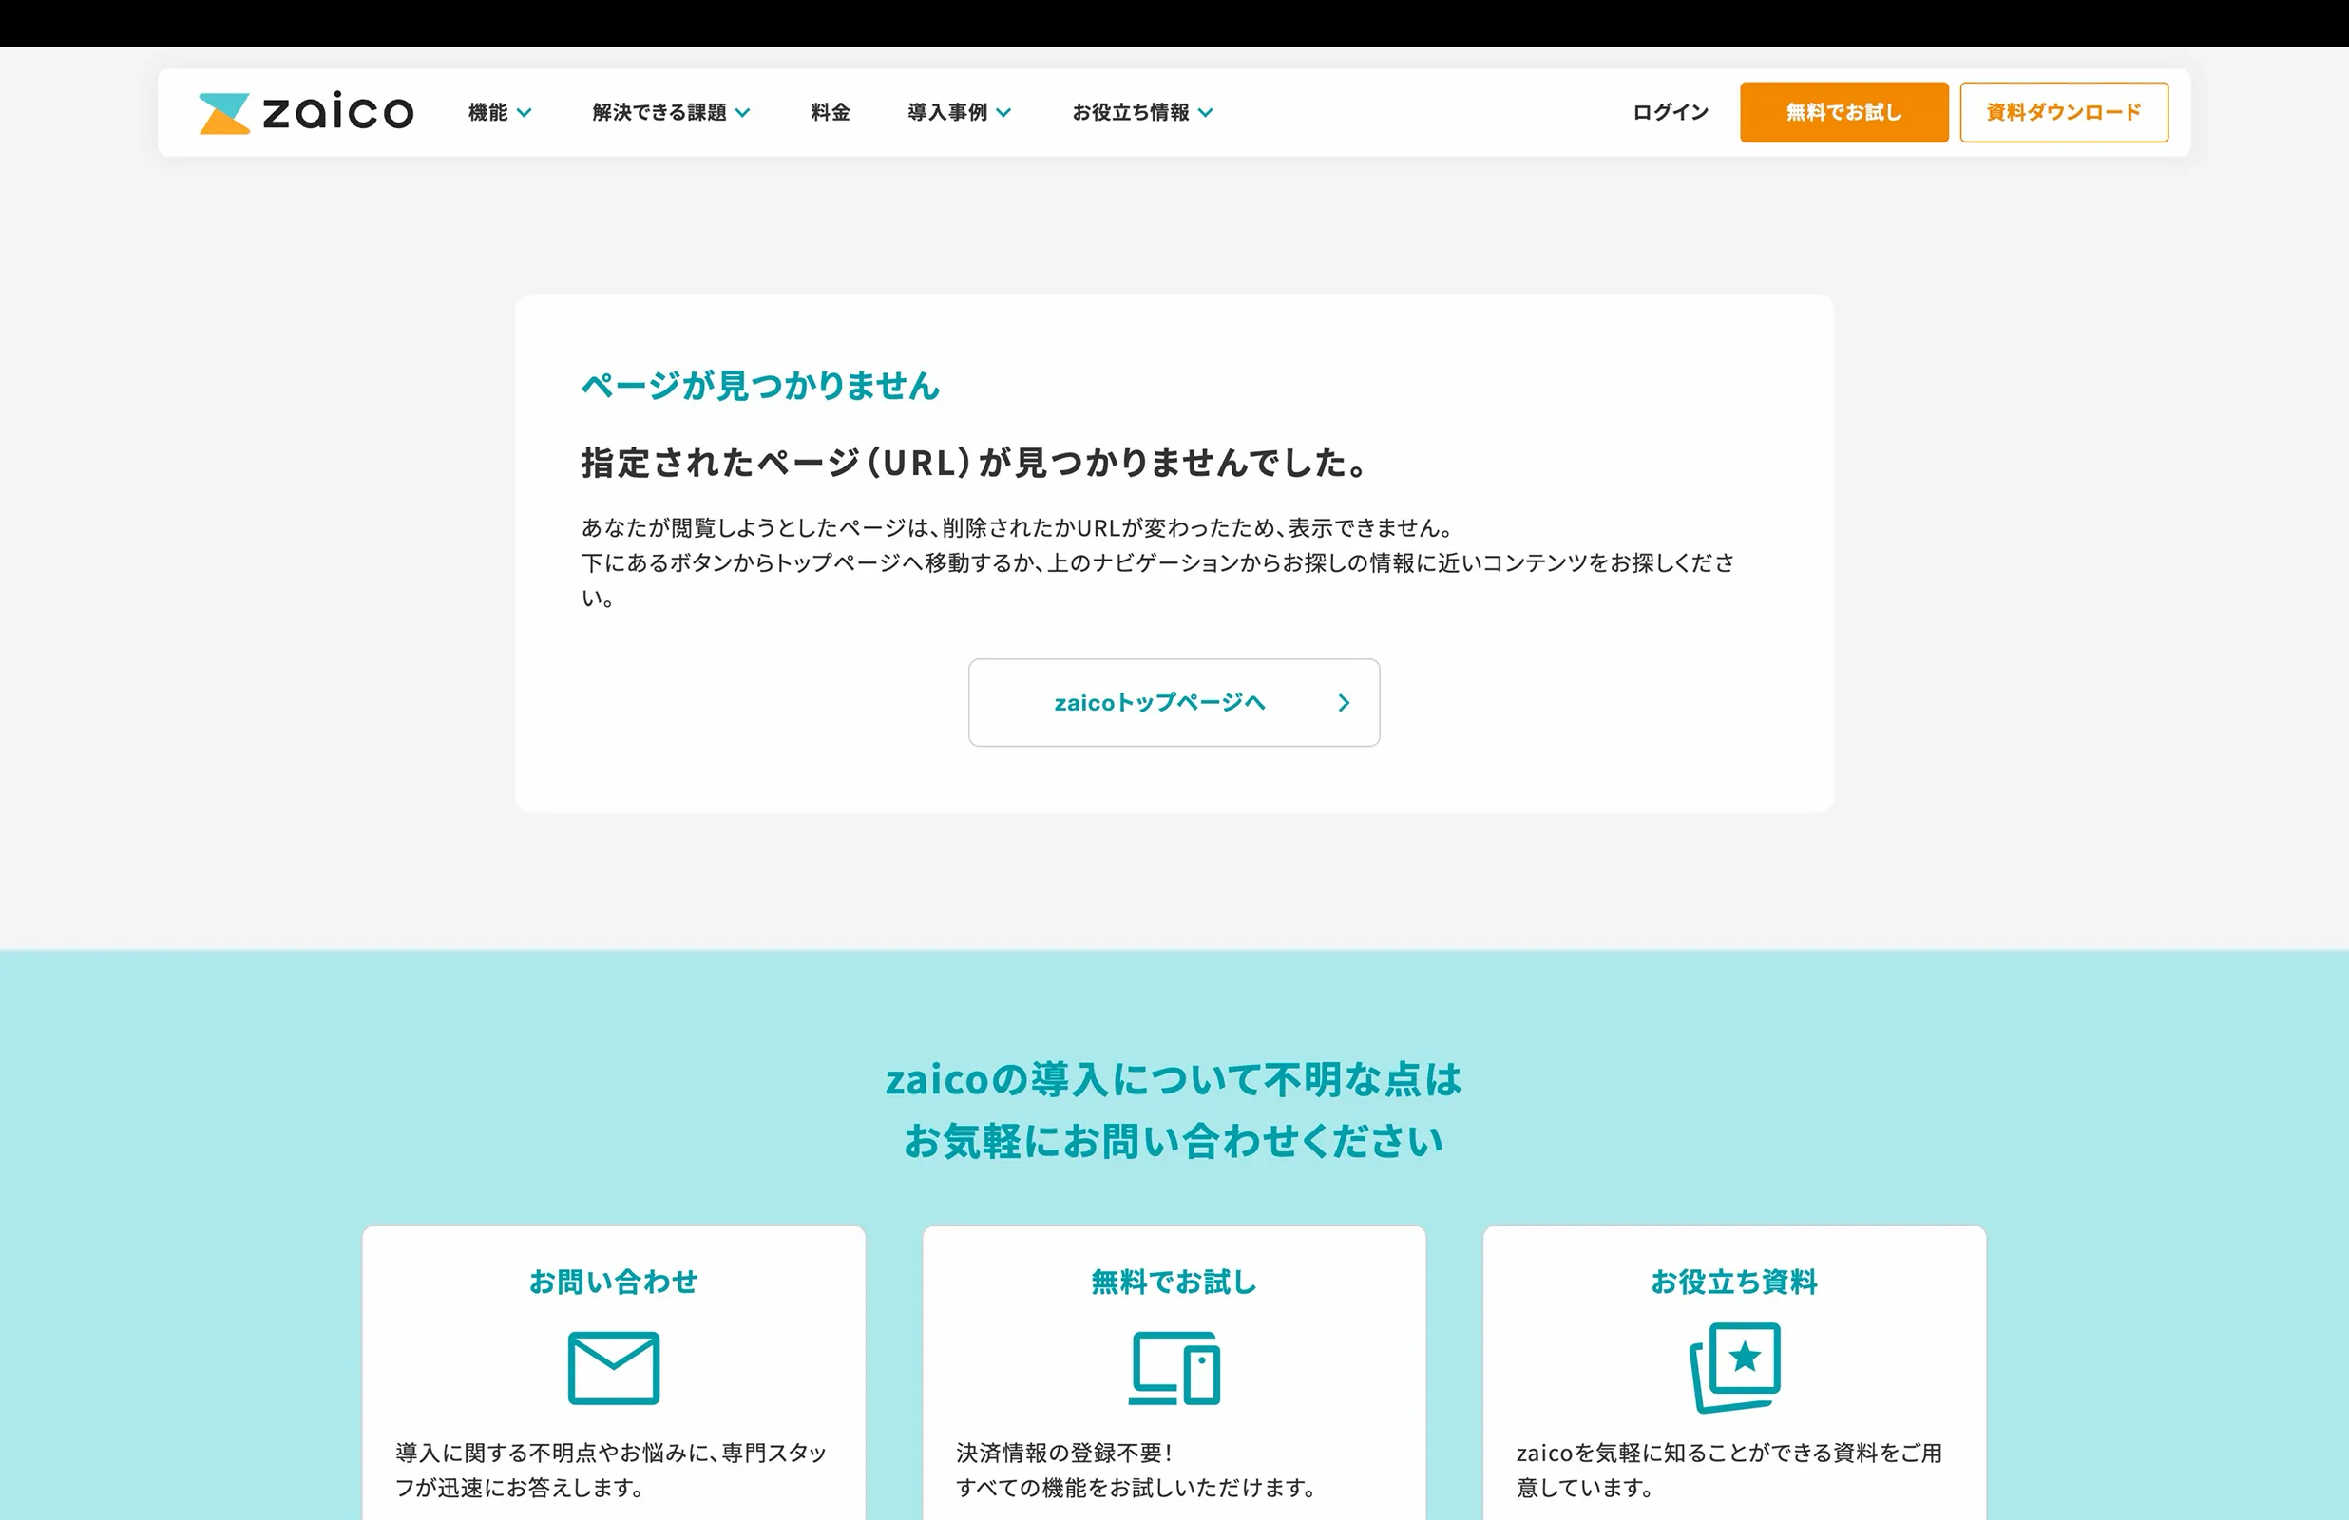
Task: Click the zaicoの導入について不明な点は heading
Action: [1174, 1080]
